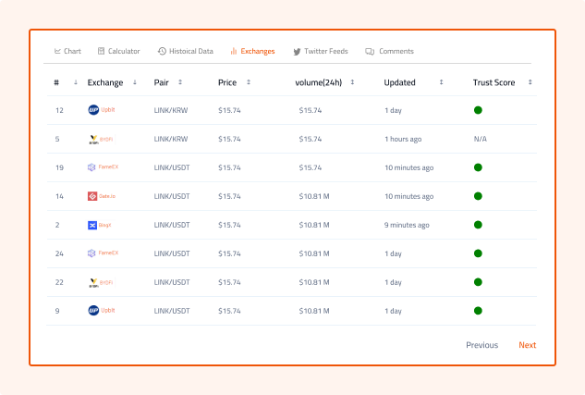
Task: Sort by Updated column arrows
Action: pos(441,82)
